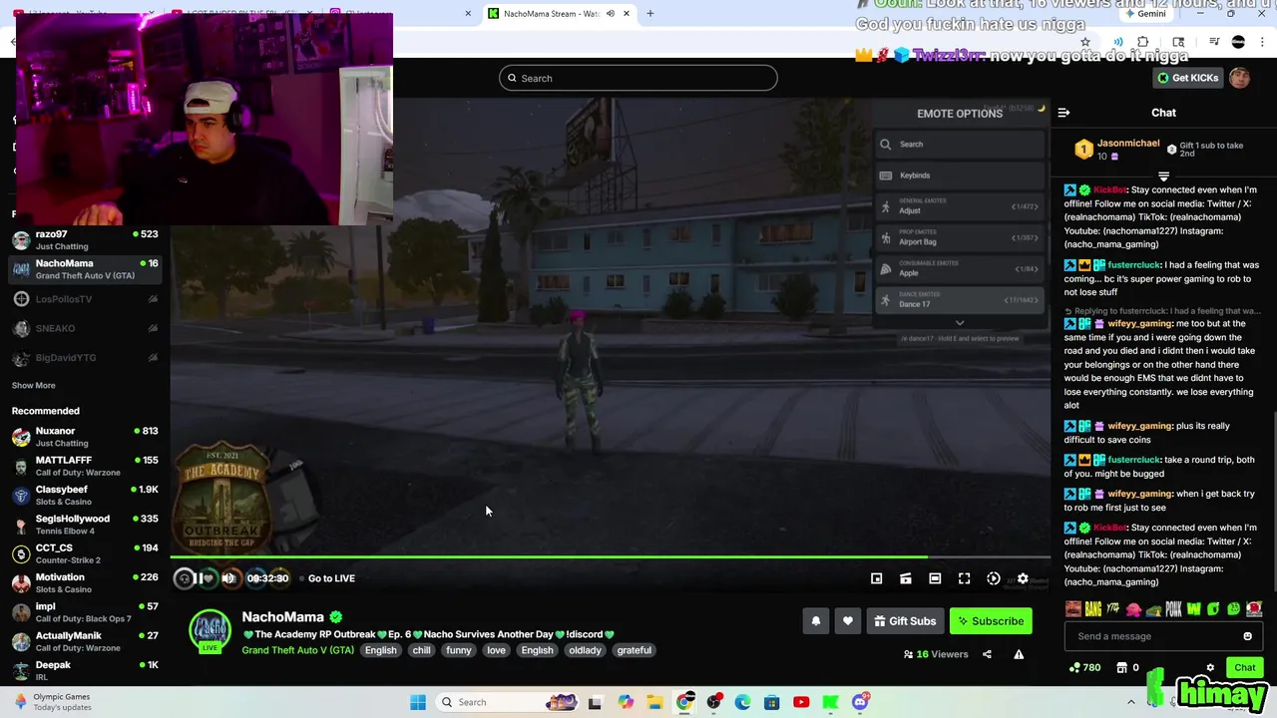This screenshot has height=718, width=1277.
Task: Click in Kick search field
Action: 638,78
